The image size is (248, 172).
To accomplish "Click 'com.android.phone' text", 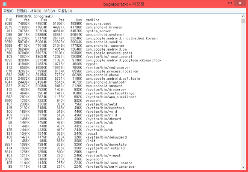I will pyautogui.click(x=102, y=75).
